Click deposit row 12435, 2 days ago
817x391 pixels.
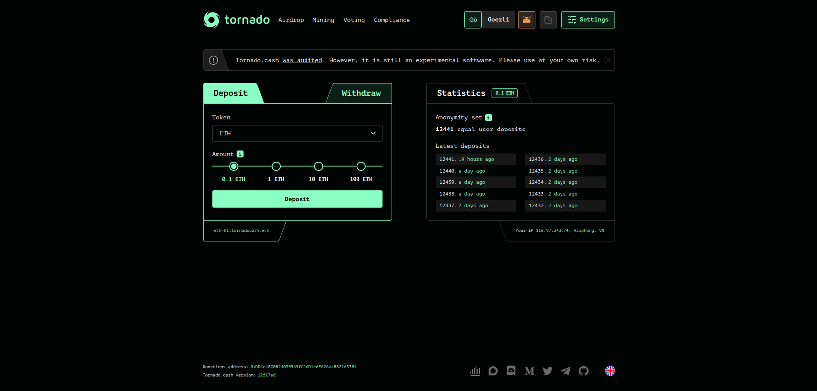[x=565, y=171]
